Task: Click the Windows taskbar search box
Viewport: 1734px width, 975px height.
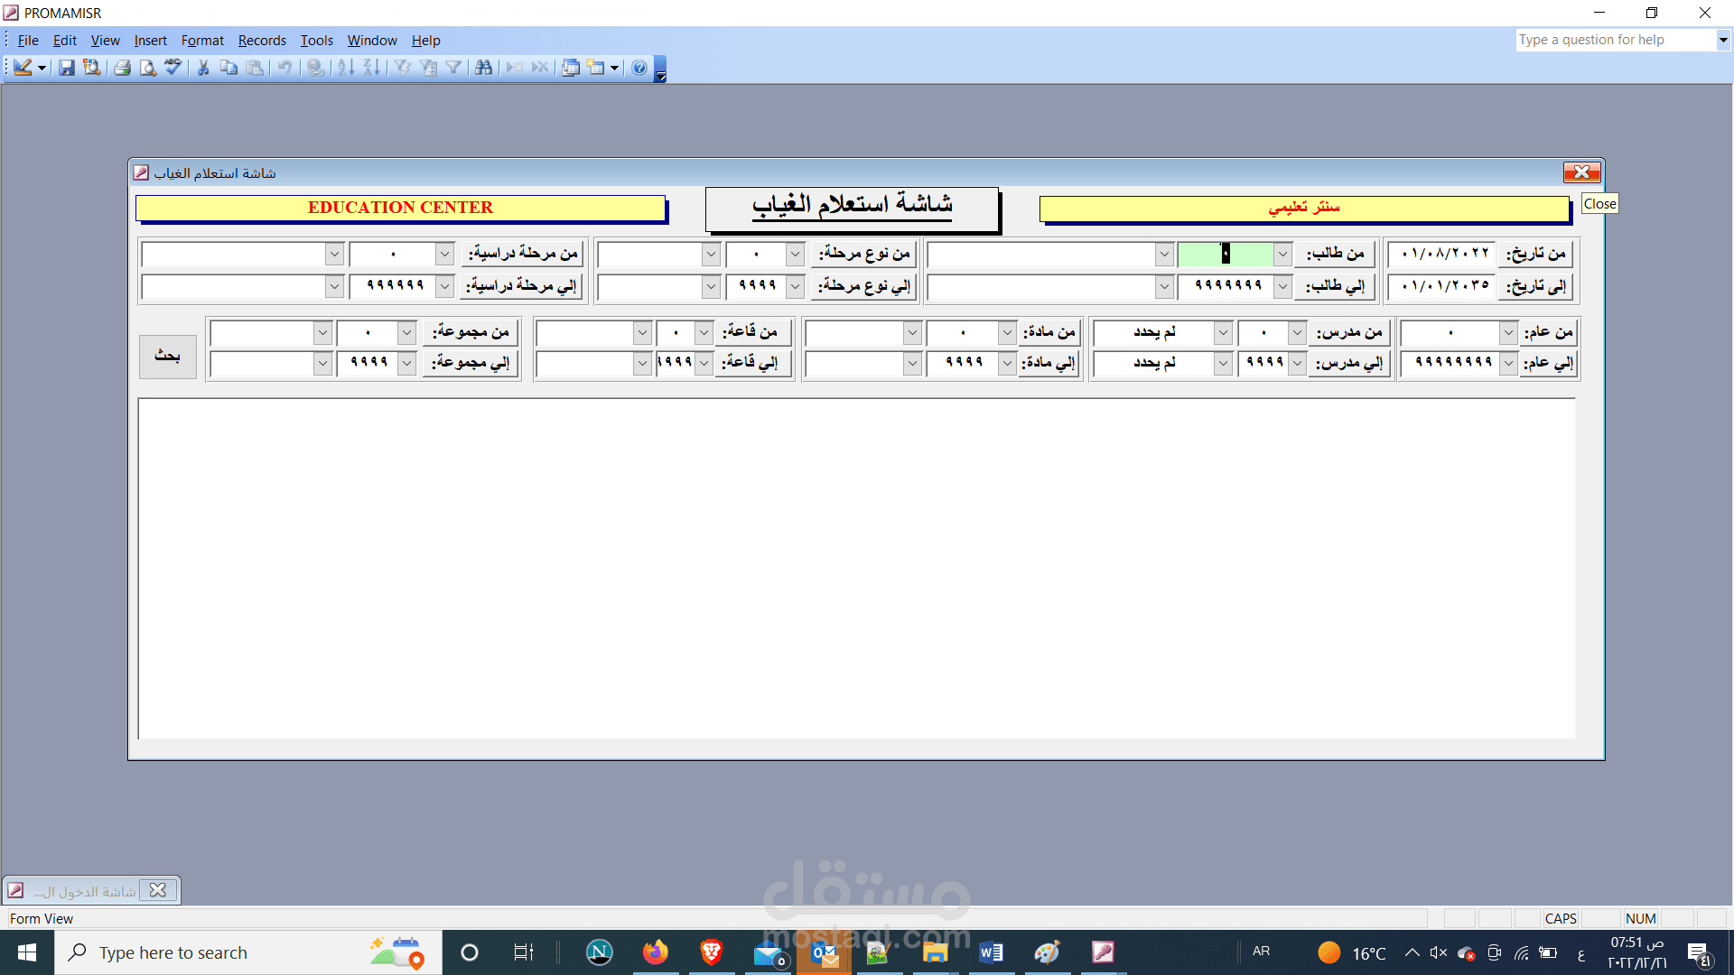Action: (248, 952)
